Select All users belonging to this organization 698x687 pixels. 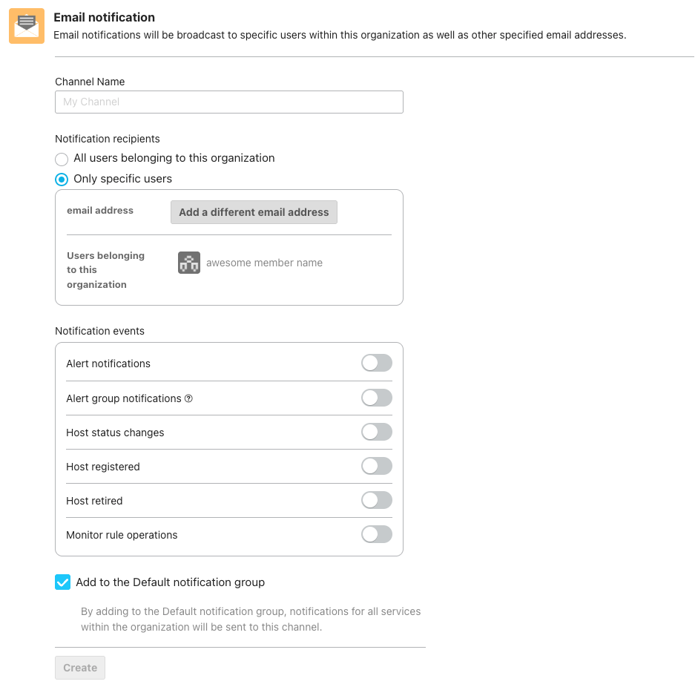[x=62, y=159]
